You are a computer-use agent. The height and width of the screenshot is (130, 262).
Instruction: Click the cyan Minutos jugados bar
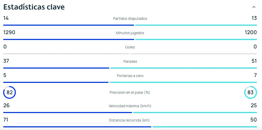pos(196,39)
